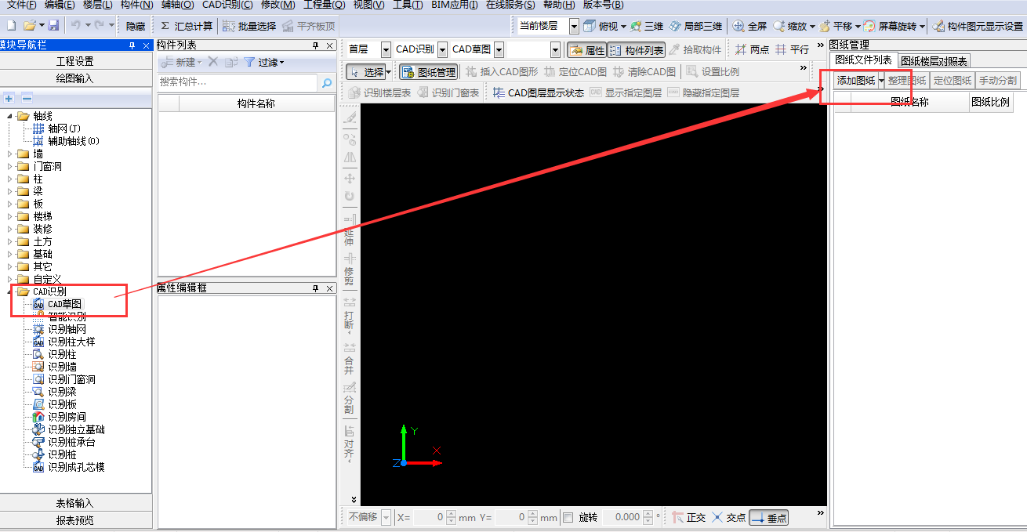Viewport: 1027px width, 532px height.
Task: Click Y coordinate input field
Action: tap(513, 517)
